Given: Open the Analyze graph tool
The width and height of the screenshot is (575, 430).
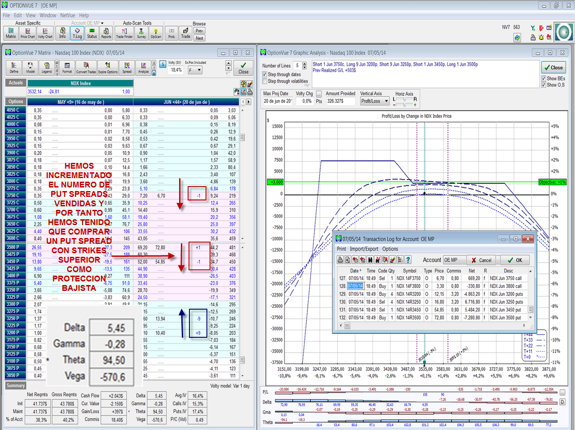Looking at the screenshot, I should click(x=143, y=68).
